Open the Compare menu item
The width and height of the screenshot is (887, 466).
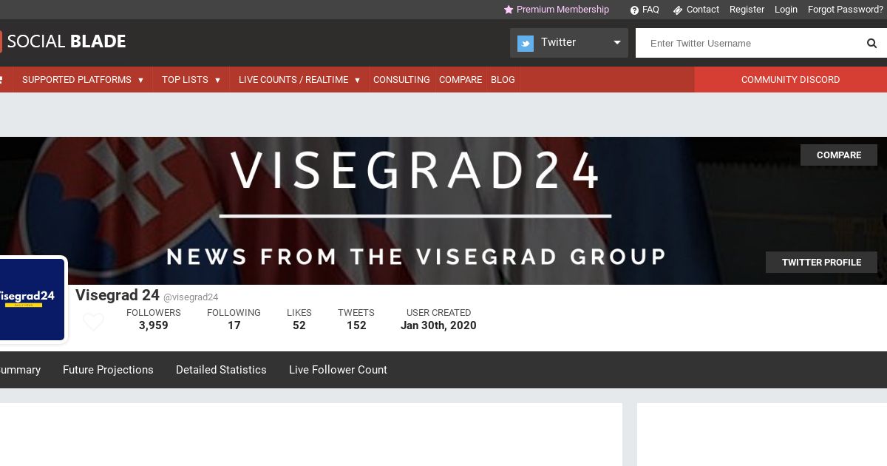point(461,80)
